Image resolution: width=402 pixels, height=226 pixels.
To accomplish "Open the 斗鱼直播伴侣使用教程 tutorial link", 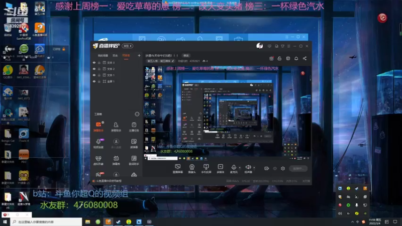I will coord(109,181).
